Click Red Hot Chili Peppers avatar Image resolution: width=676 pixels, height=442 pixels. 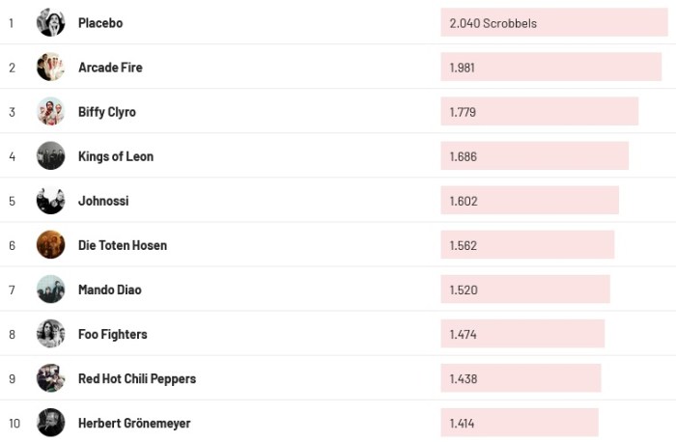[50, 377]
